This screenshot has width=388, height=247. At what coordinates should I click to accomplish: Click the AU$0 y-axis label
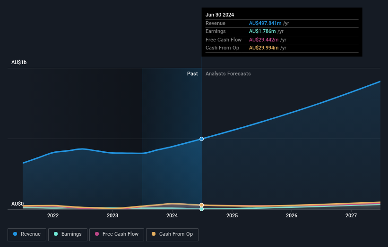click(x=17, y=204)
